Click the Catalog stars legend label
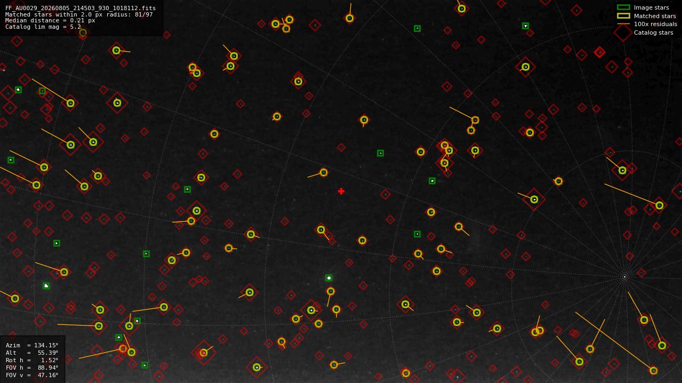 653,32
